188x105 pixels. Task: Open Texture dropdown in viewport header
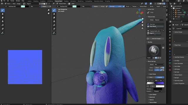pos(135,6)
